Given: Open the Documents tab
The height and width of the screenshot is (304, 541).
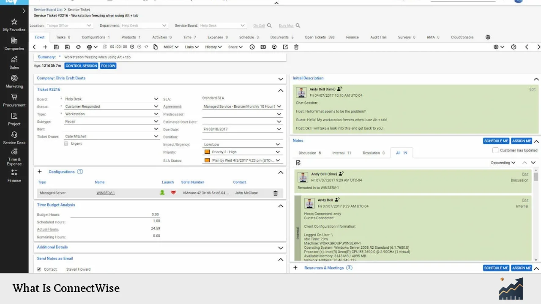Looking at the screenshot, I should pos(281,37).
